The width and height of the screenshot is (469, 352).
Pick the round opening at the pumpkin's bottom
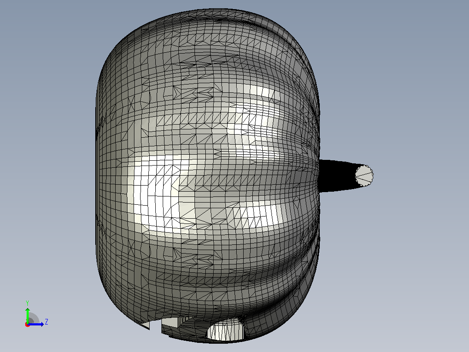click(226, 329)
